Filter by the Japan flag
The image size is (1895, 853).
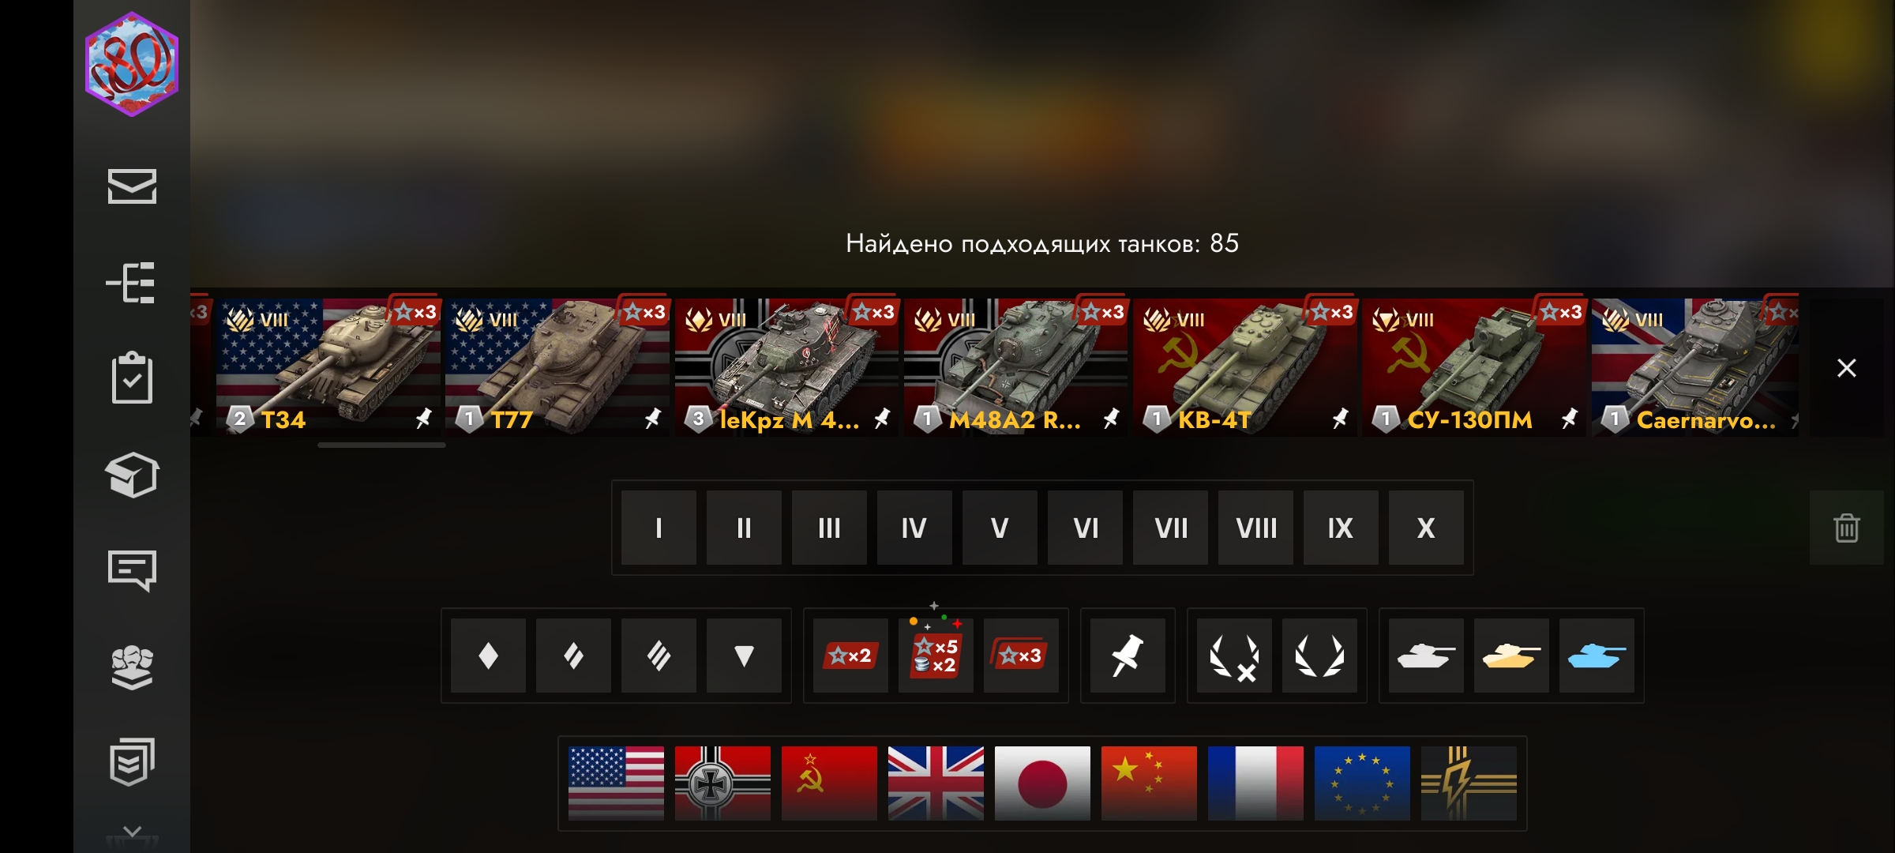click(1042, 783)
